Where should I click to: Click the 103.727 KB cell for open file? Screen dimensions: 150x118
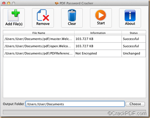tap(98, 46)
